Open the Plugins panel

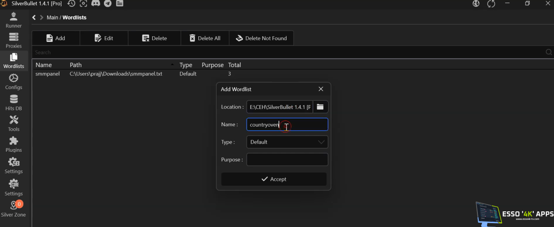13,144
